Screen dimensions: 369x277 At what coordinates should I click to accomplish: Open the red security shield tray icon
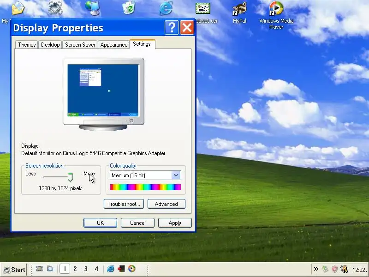pyautogui.click(x=334, y=269)
